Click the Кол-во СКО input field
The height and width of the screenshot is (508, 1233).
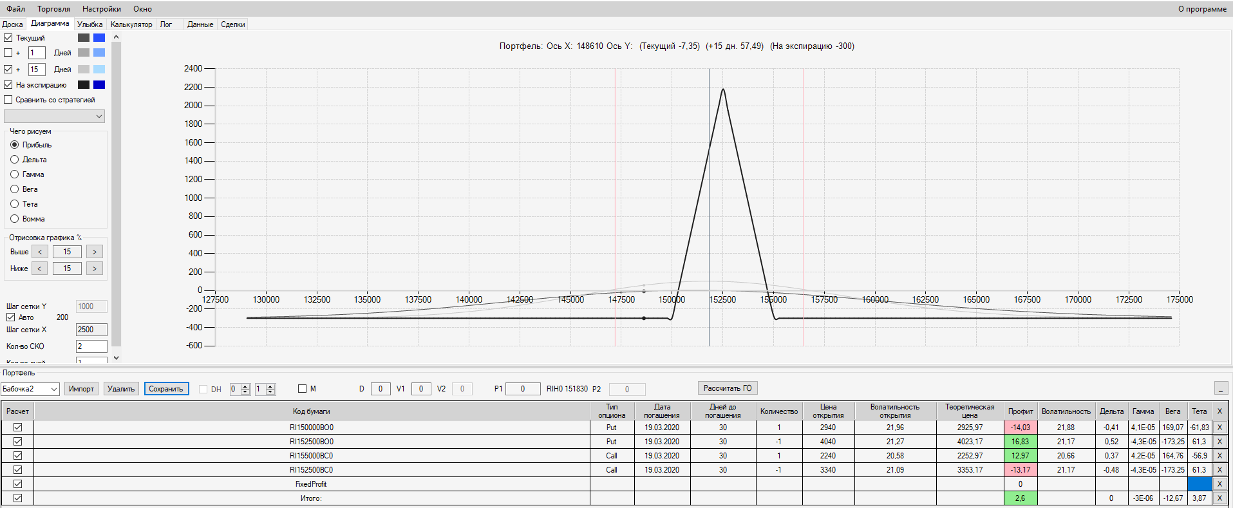[91, 346]
